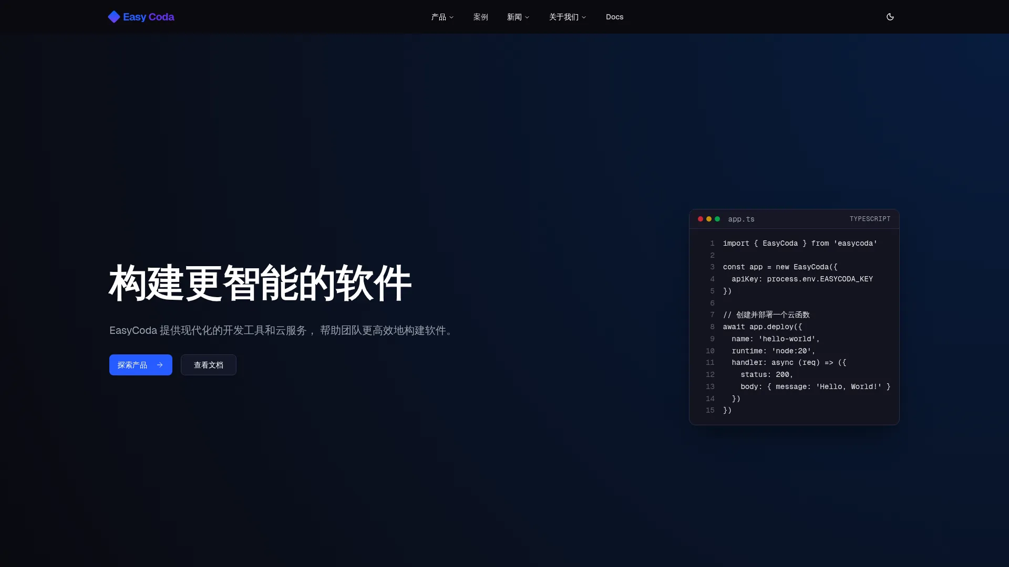Click the yellow dot in the code window

click(709, 219)
